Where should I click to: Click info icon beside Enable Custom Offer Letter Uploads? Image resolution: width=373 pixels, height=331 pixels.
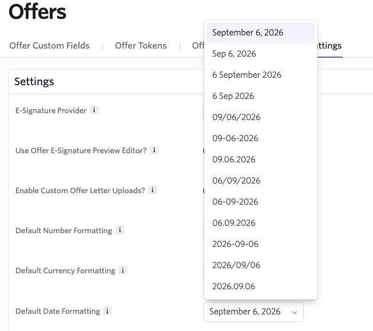[x=153, y=190]
